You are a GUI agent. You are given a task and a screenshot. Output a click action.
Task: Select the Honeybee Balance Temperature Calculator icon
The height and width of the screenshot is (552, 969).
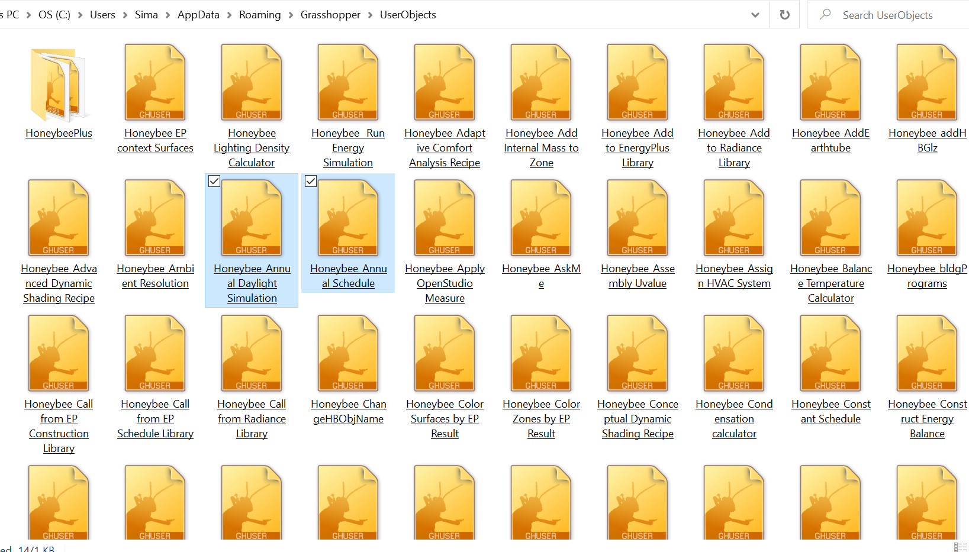(830, 218)
